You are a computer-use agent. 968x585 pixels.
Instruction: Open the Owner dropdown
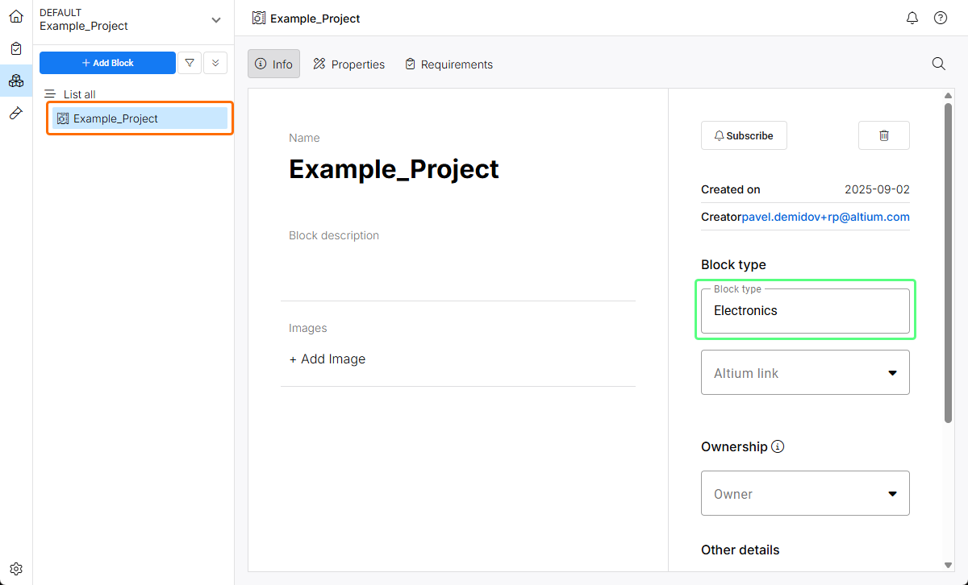click(805, 493)
